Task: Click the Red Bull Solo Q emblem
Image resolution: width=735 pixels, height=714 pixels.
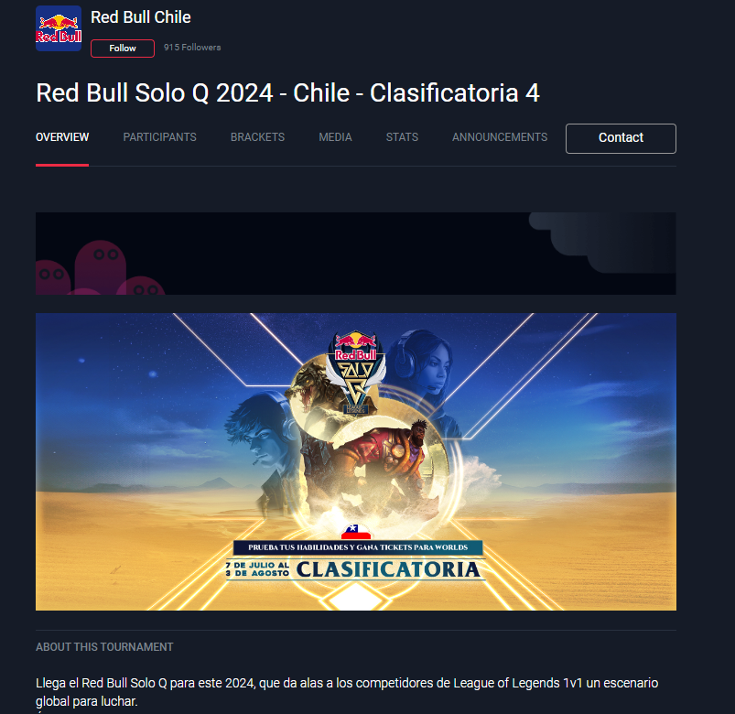Action: pos(356,372)
